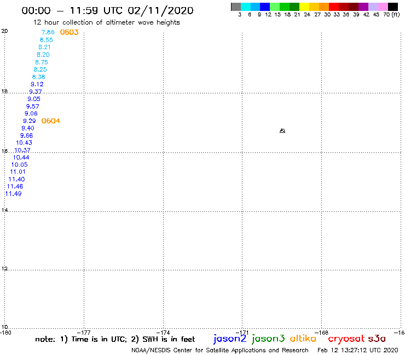Select the 9.29 wave height value
Image resolution: width=405 pixels, height=355 pixels.
tap(30, 121)
